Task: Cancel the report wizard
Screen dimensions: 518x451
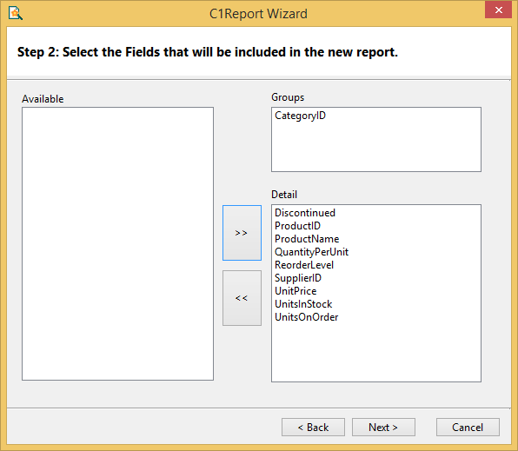Action: tap(468, 428)
